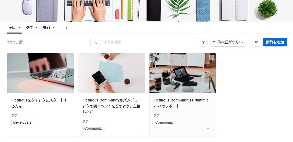Click the sort icon beside 作成日が新しい
This screenshot has height=142, width=293.
(214, 42)
